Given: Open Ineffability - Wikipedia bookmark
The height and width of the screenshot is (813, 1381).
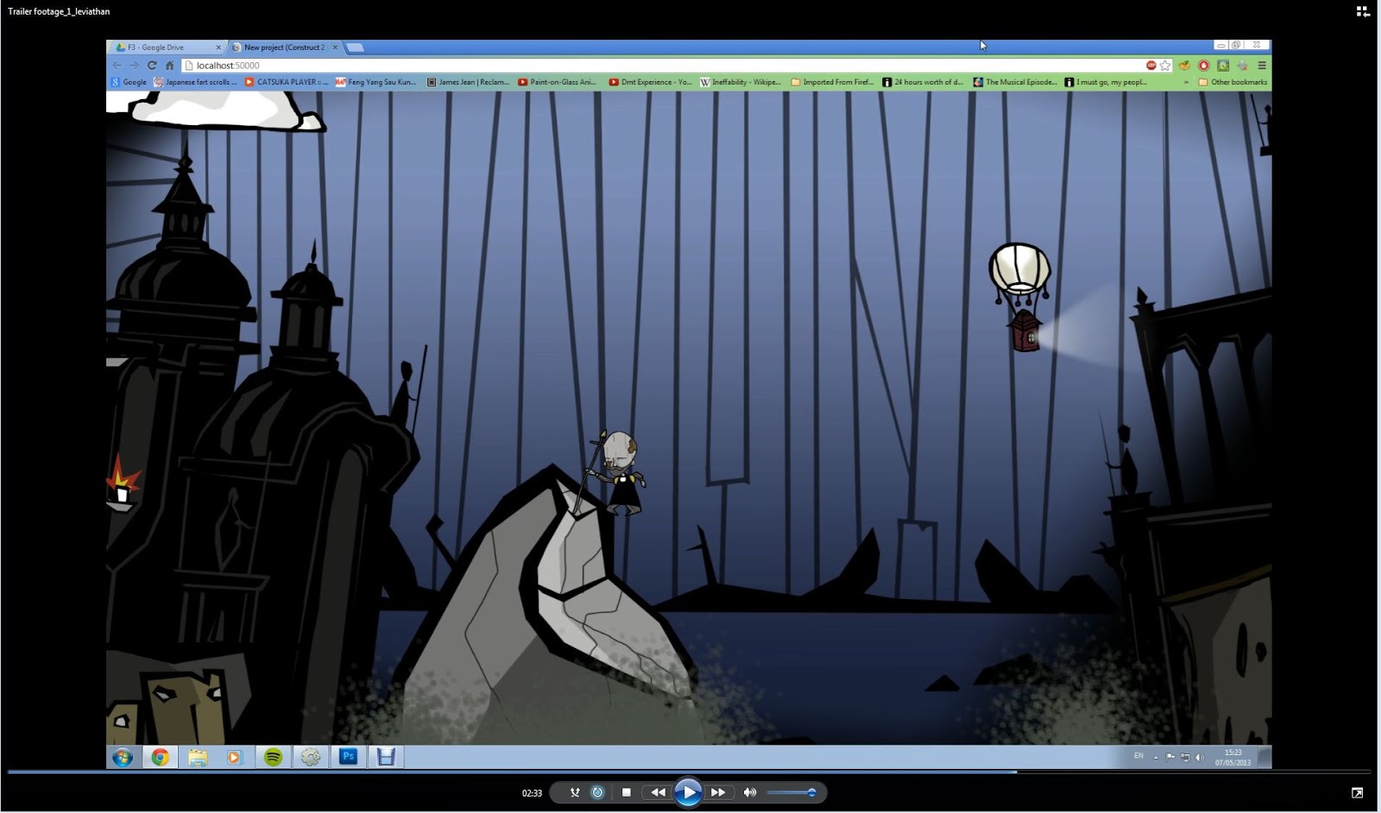Looking at the screenshot, I should click(741, 82).
